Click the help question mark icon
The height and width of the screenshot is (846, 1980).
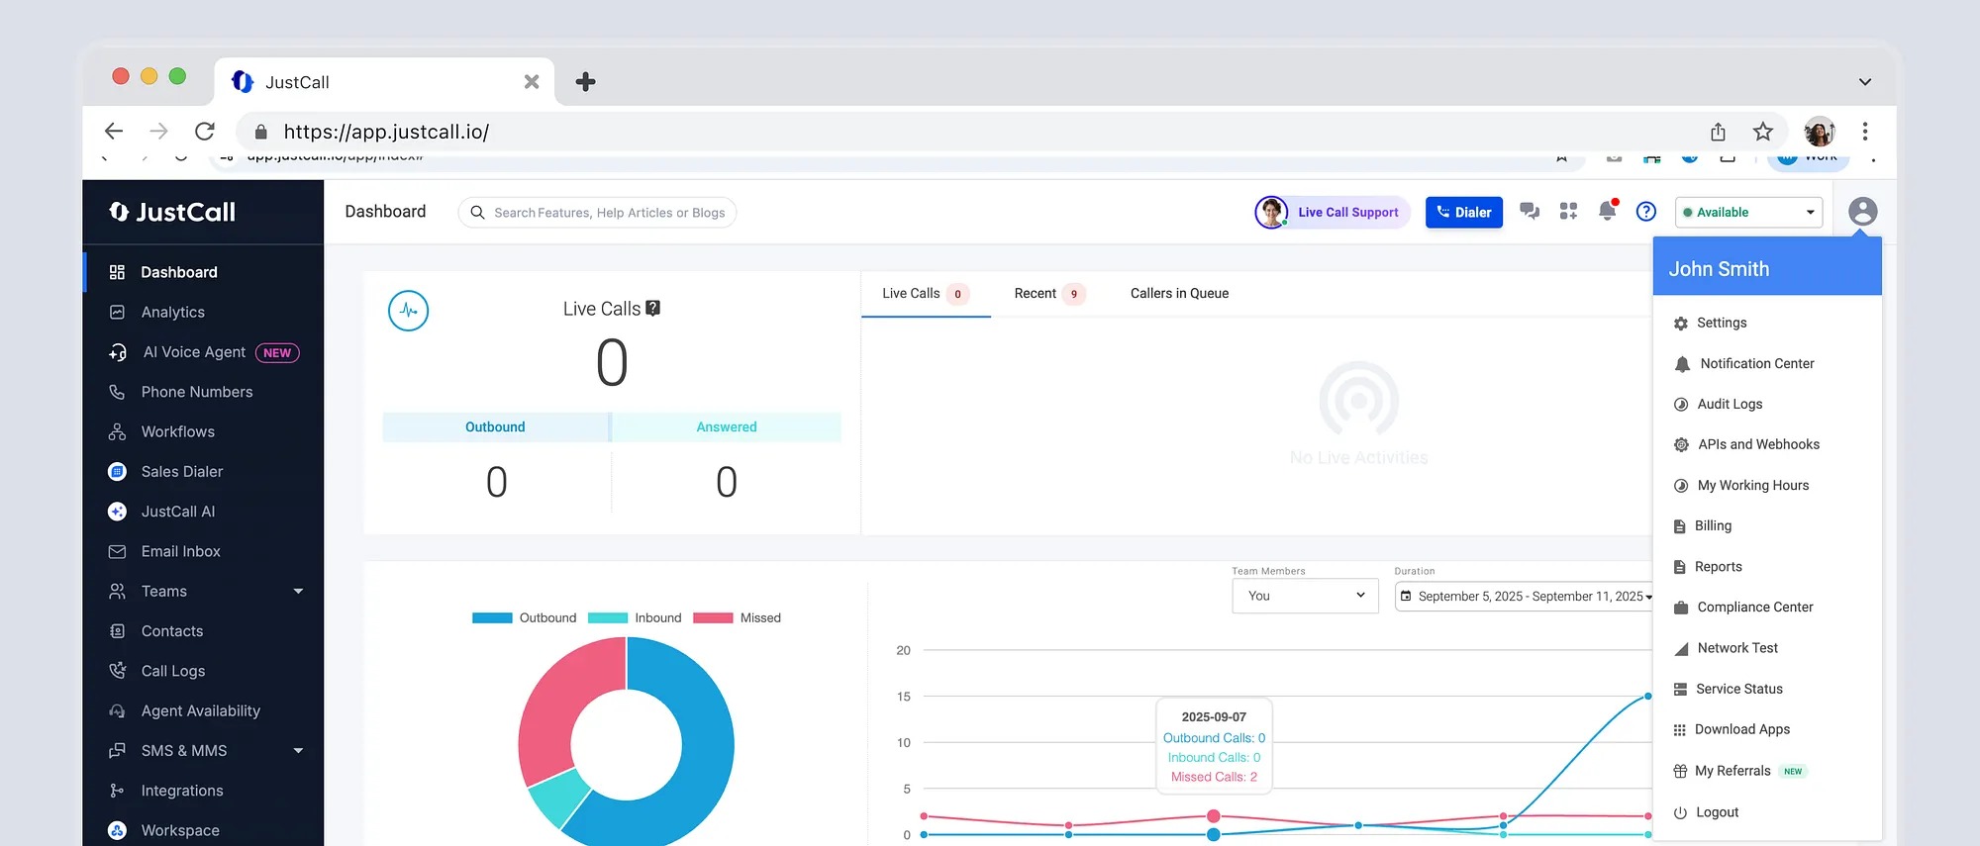click(x=1645, y=211)
